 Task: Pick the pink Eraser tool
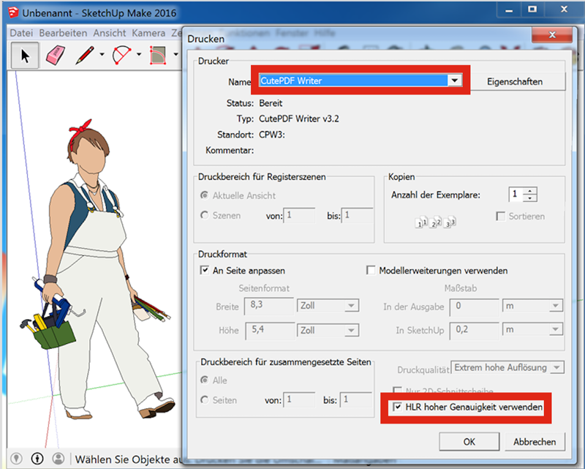point(56,56)
